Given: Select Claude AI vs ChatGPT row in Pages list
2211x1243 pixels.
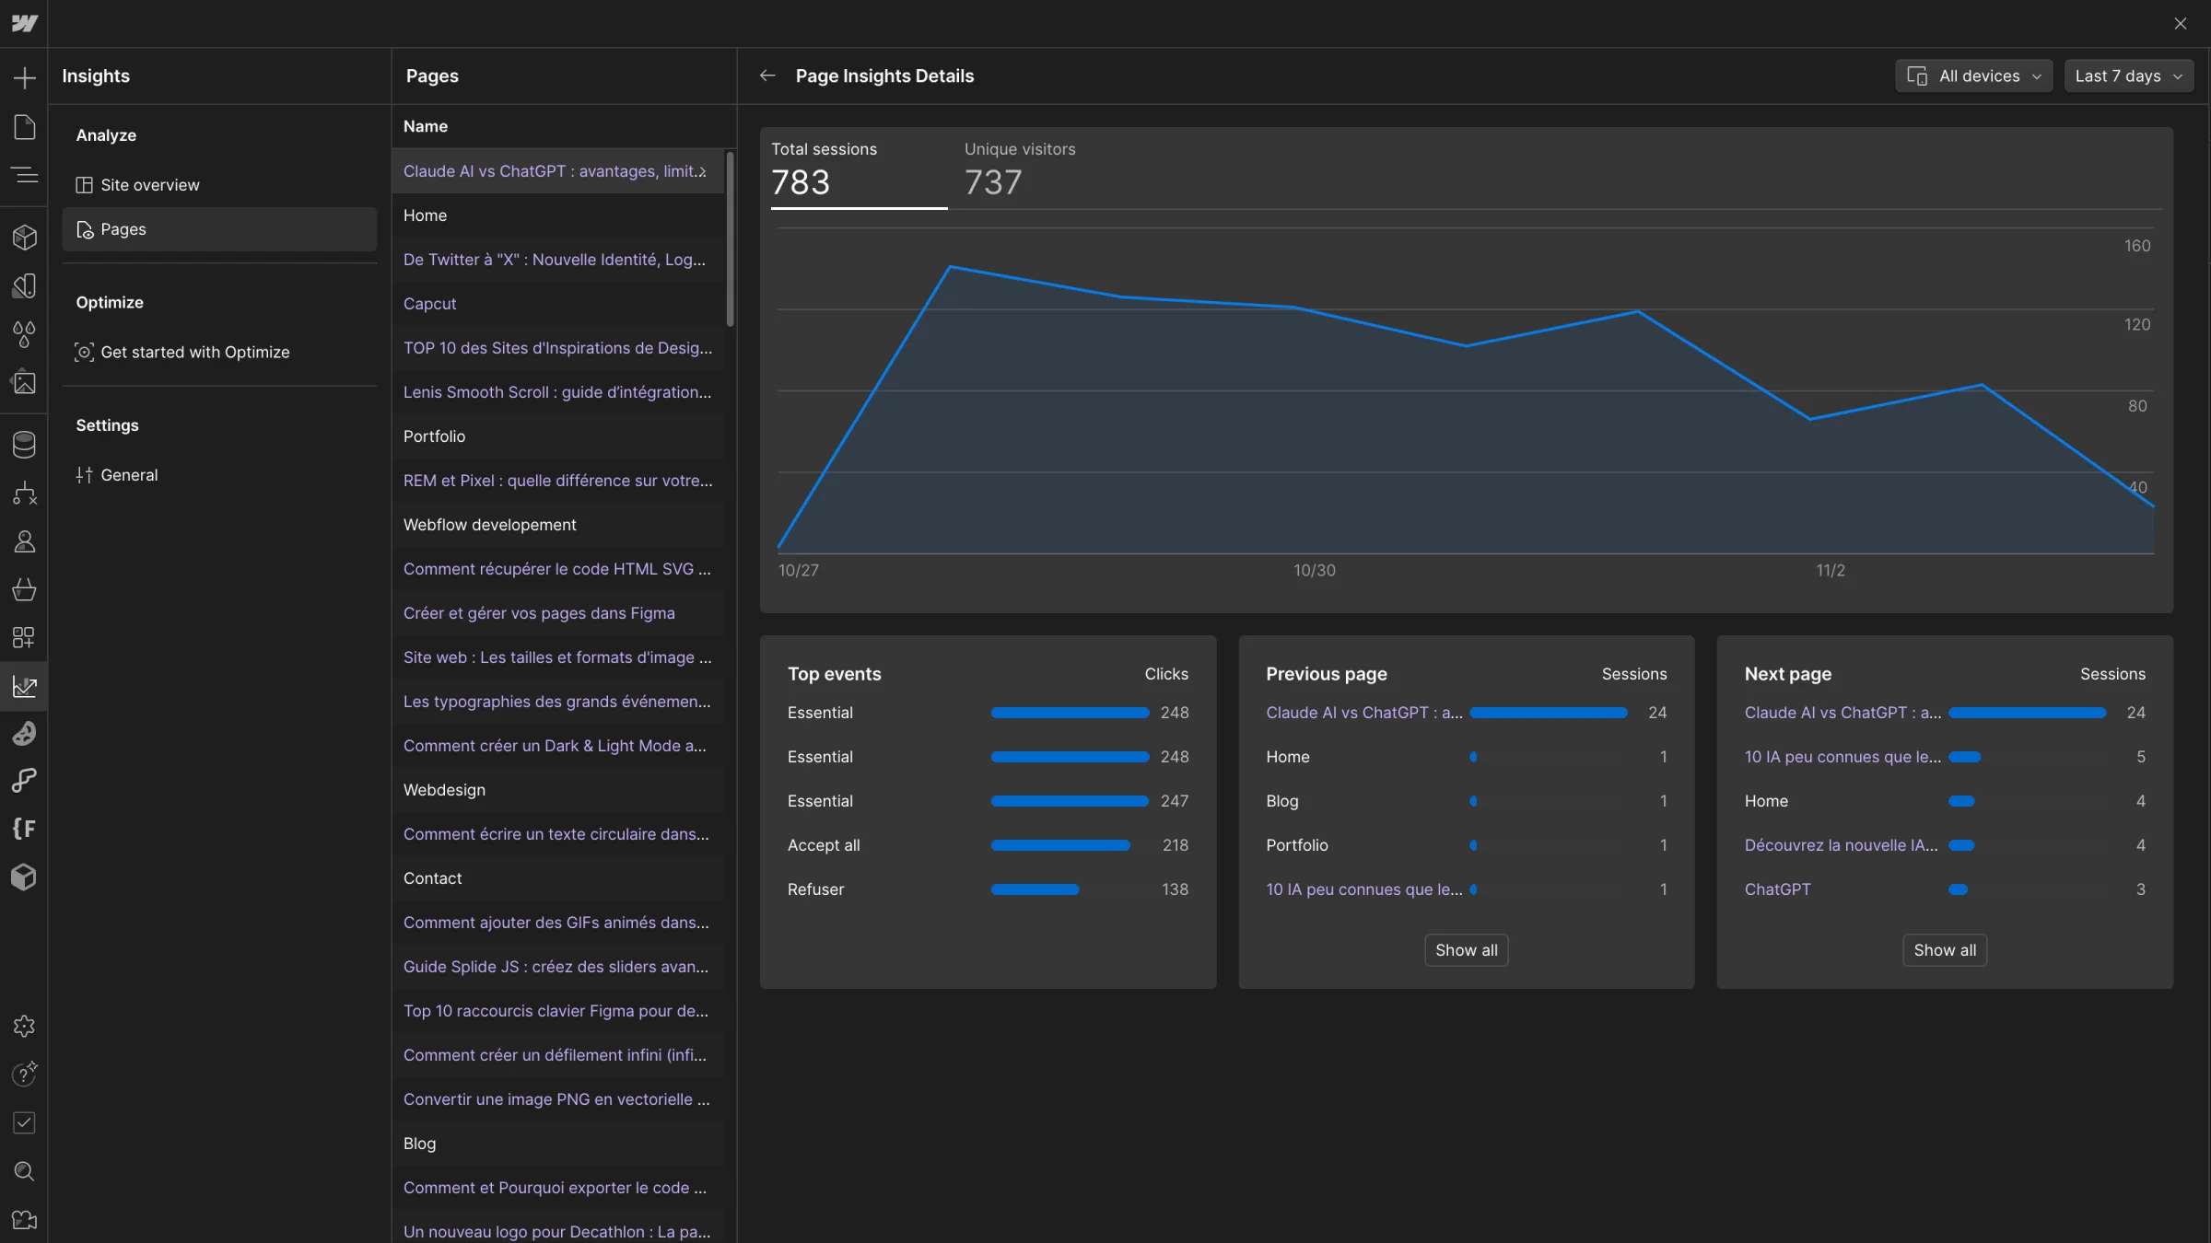Looking at the screenshot, I should (x=558, y=171).
